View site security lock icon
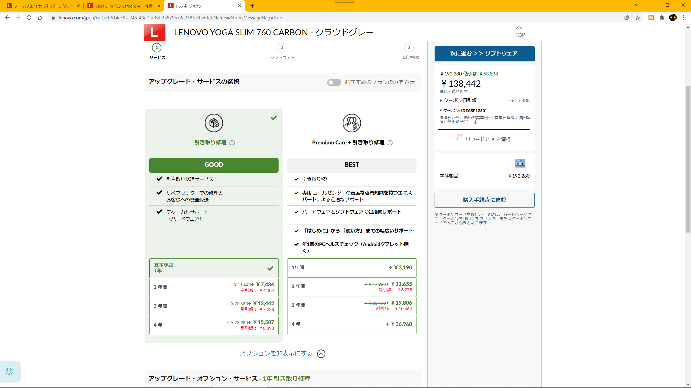 53,18
